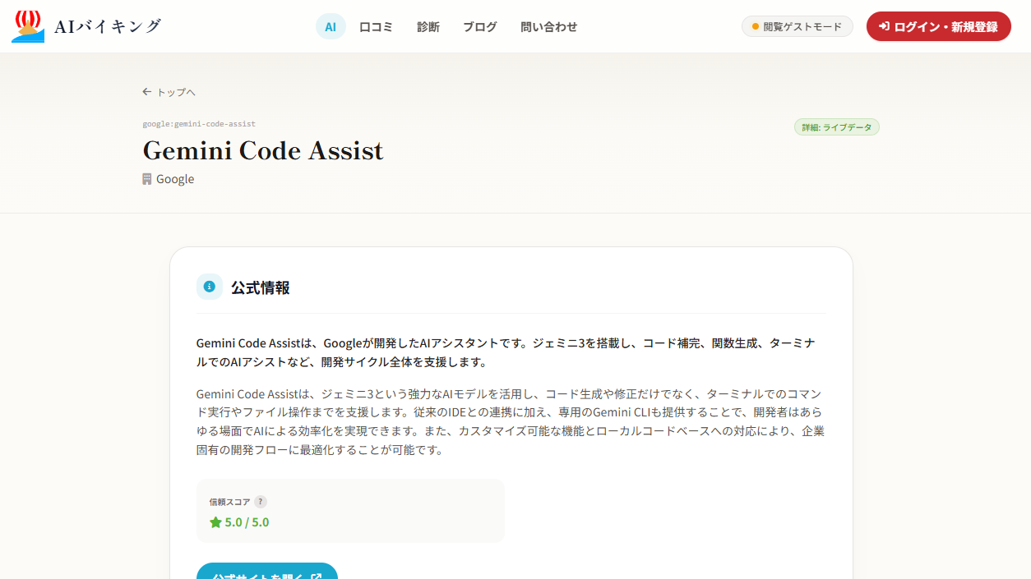Open the AI navigation tab

pos(331,26)
